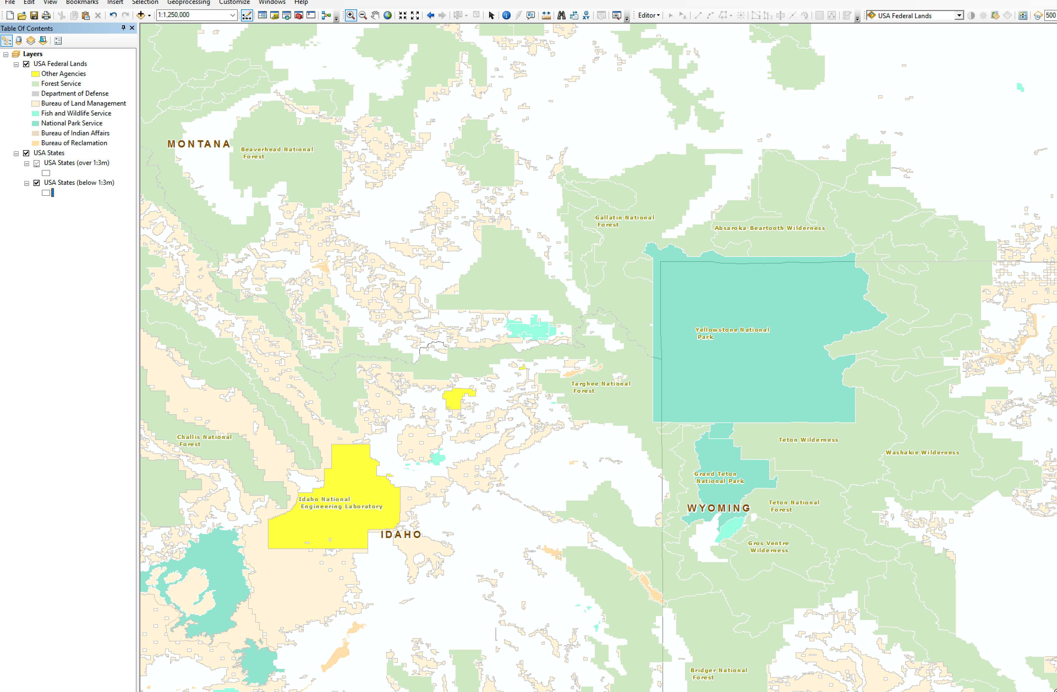Image resolution: width=1057 pixels, height=692 pixels.
Task: Open the Geoprocessing menu
Action: tap(188, 2)
